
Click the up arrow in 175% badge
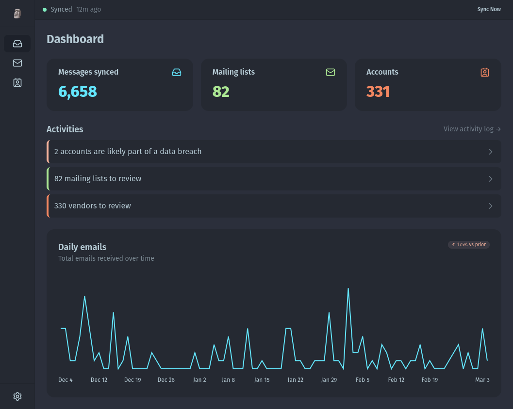[453, 244]
